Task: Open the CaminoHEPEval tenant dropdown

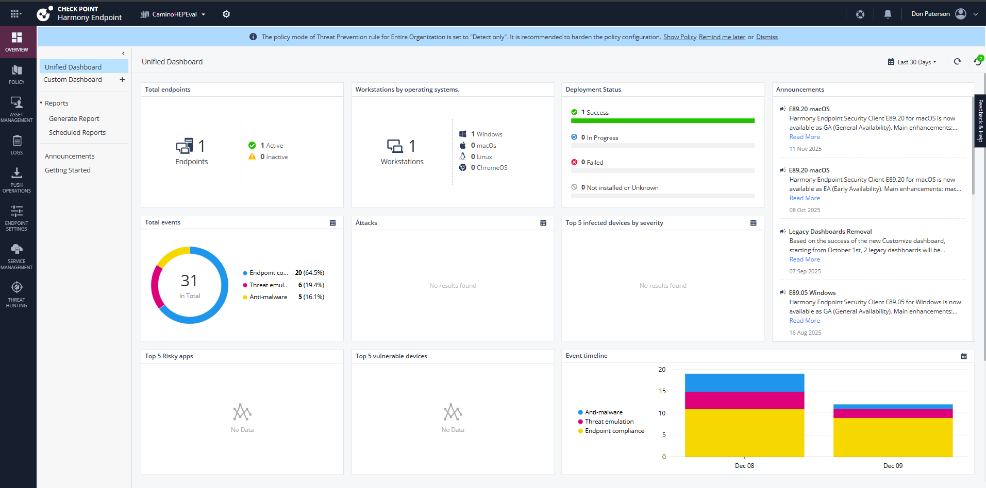Action: [174, 14]
